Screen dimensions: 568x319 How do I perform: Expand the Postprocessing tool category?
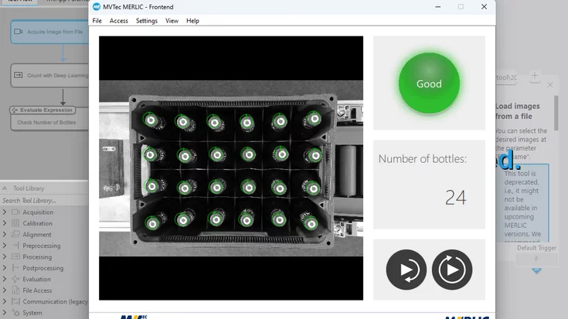click(x=5, y=268)
